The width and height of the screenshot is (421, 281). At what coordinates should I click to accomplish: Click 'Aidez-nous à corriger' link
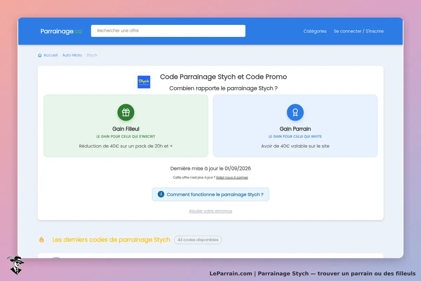[232, 177]
